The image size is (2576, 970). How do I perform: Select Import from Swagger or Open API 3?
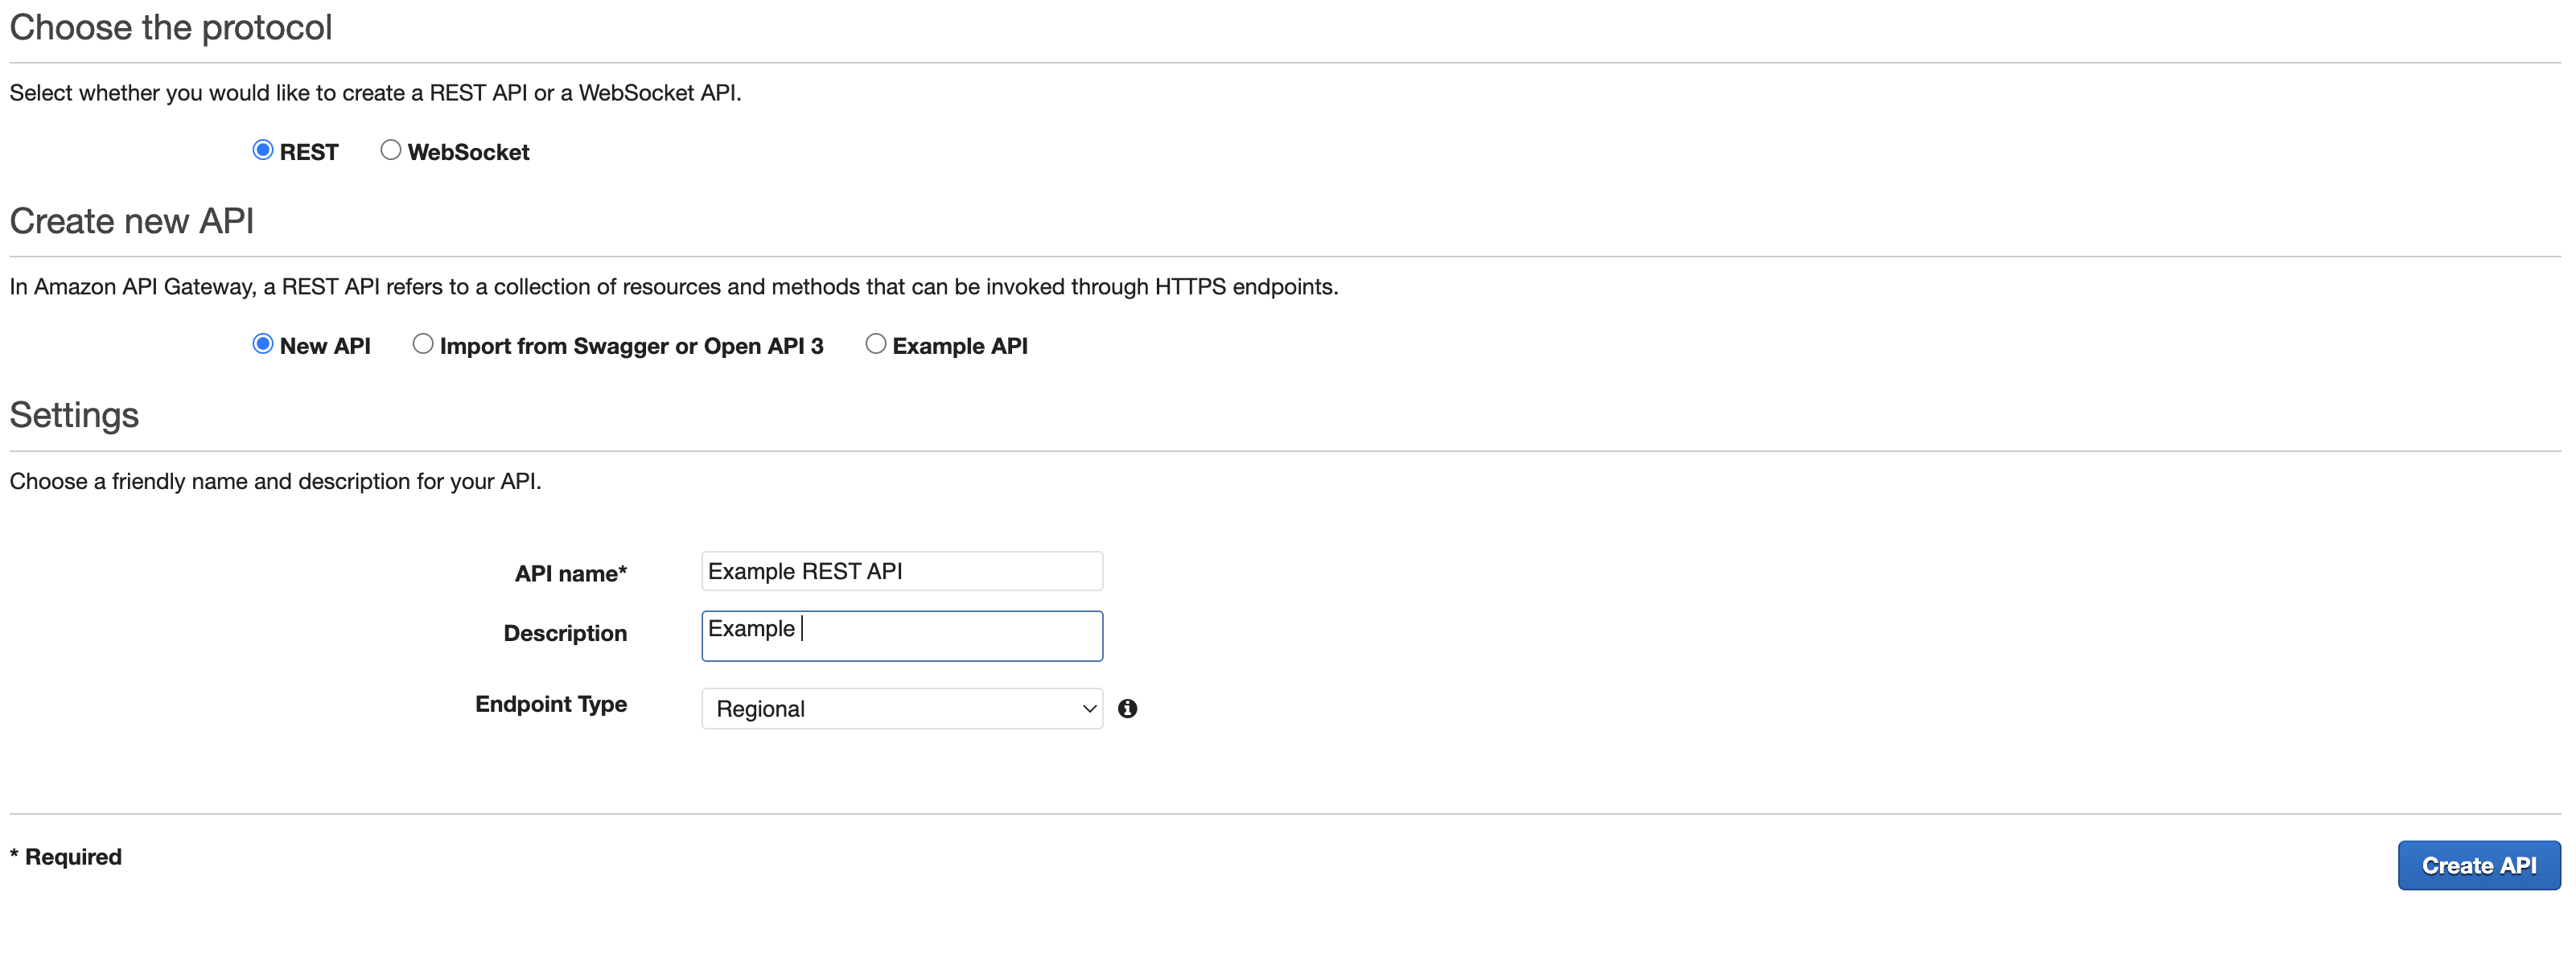coord(422,344)
